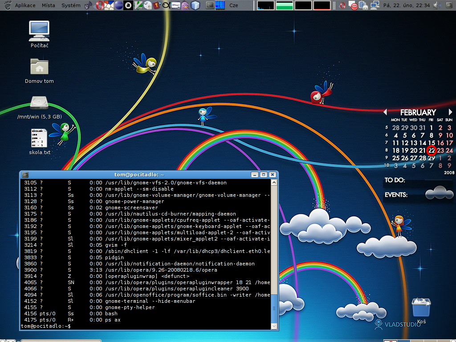Open the Místa menu
Screen dimensions: 456x342
coord(48,5)
